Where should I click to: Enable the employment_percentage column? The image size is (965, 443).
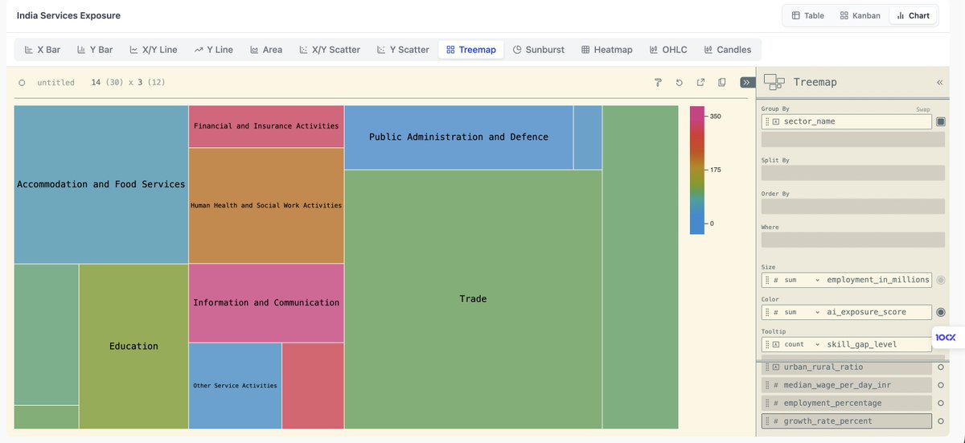[941, 403]
